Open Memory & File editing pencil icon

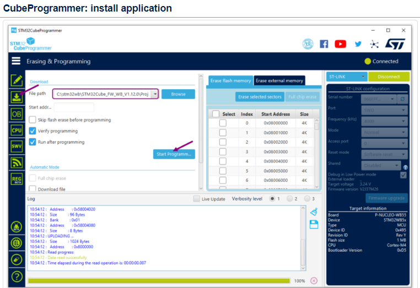17,80
